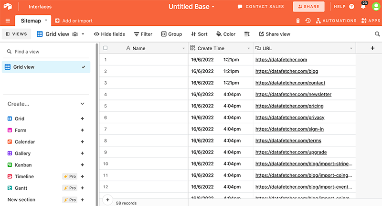Screen dimensions: 382x206
Task: Open the Sitemap tab dropdown arrow
Action: (46, 21)
